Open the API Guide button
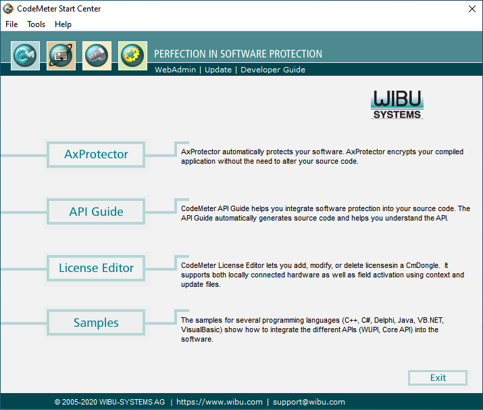Image resolution: width=483 pixels, height=410 pixels. (x=96, y=212)
